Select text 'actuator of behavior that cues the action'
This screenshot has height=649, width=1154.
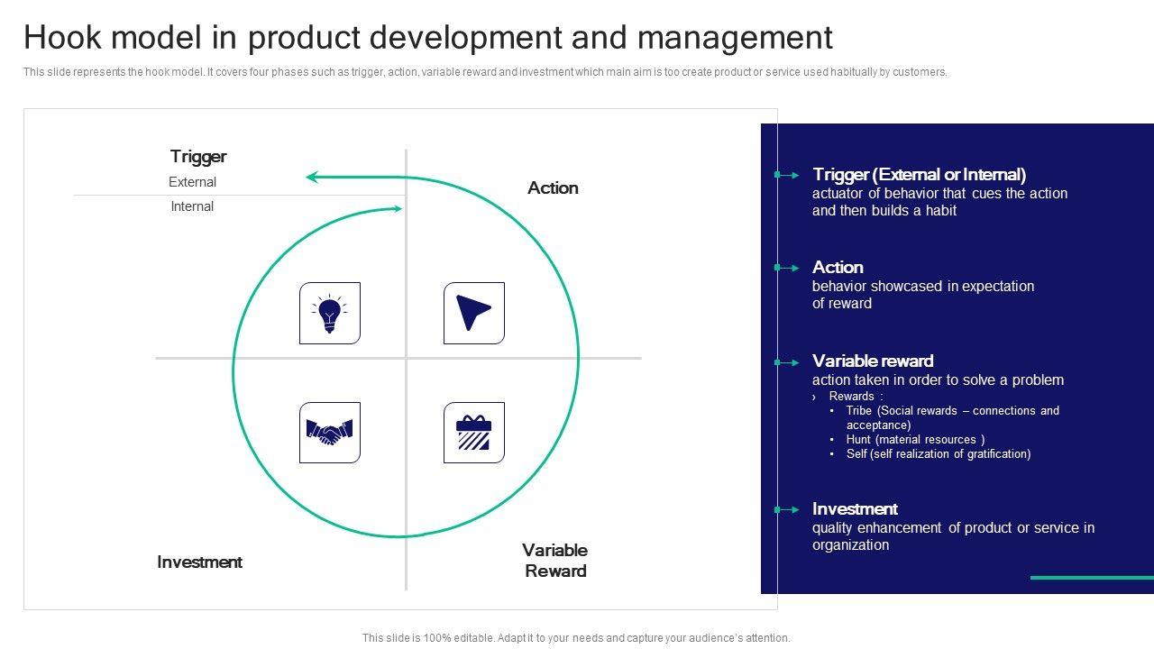(939, 193)
